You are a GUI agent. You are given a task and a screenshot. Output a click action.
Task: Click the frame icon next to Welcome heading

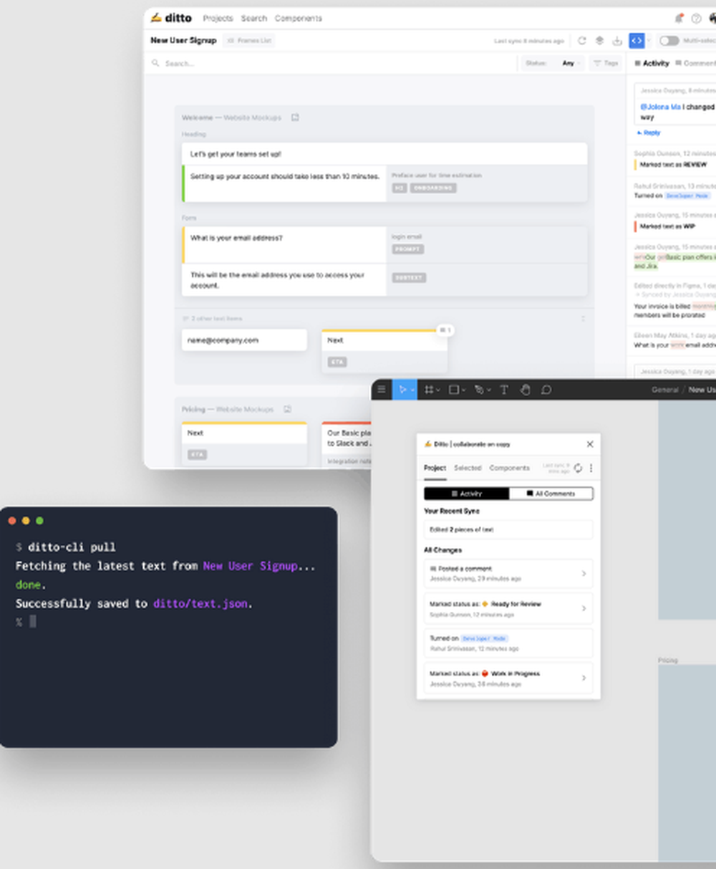click(294, 117)
